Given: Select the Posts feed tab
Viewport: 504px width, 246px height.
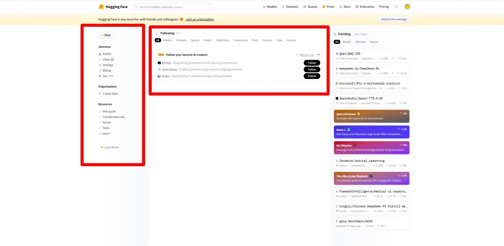Looking at the screenshot, I should pos(255,40).
